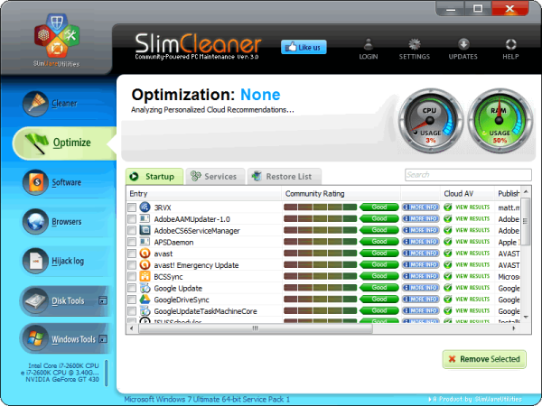Image resolution: width=542 pixels, height=406 pixels.
Task: Check the AdobeAAMUpdater-1.0 checkbox
Action: pos(132,219)
